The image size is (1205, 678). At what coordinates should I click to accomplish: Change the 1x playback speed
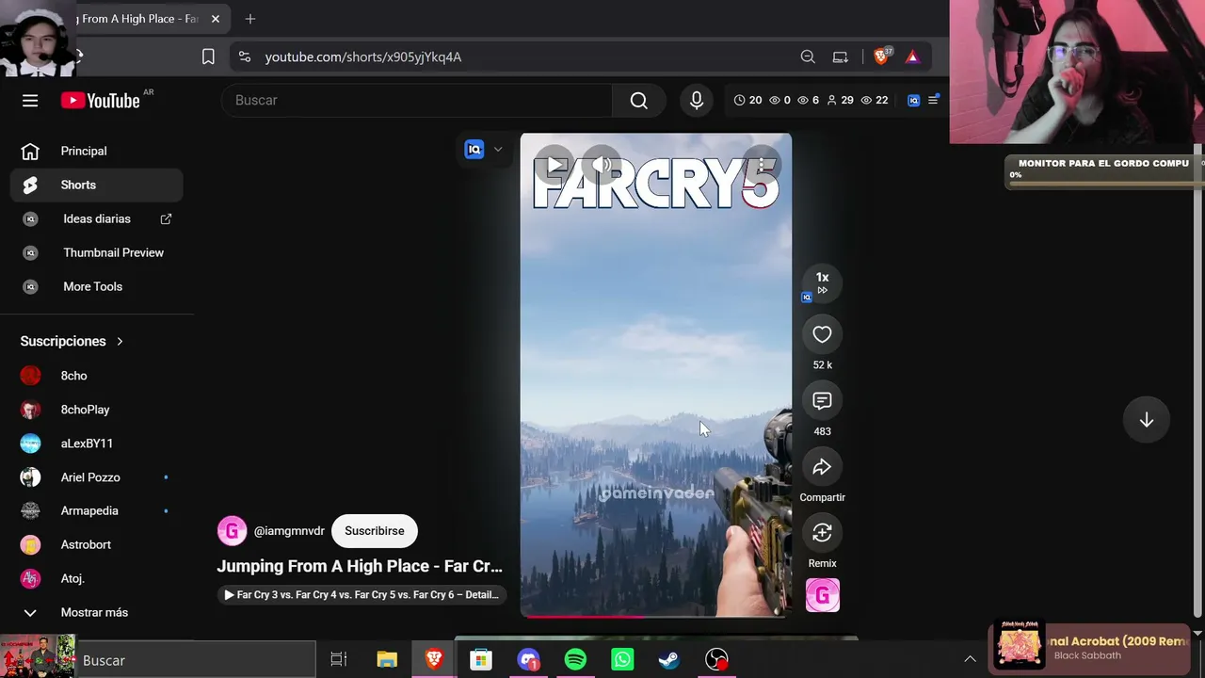[x=822, y=282]
